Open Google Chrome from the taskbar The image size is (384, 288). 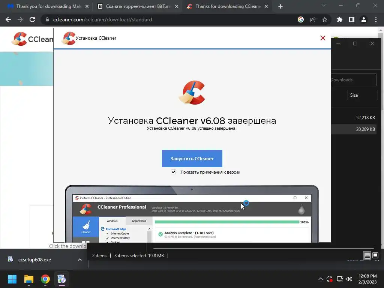click(45, 279)
